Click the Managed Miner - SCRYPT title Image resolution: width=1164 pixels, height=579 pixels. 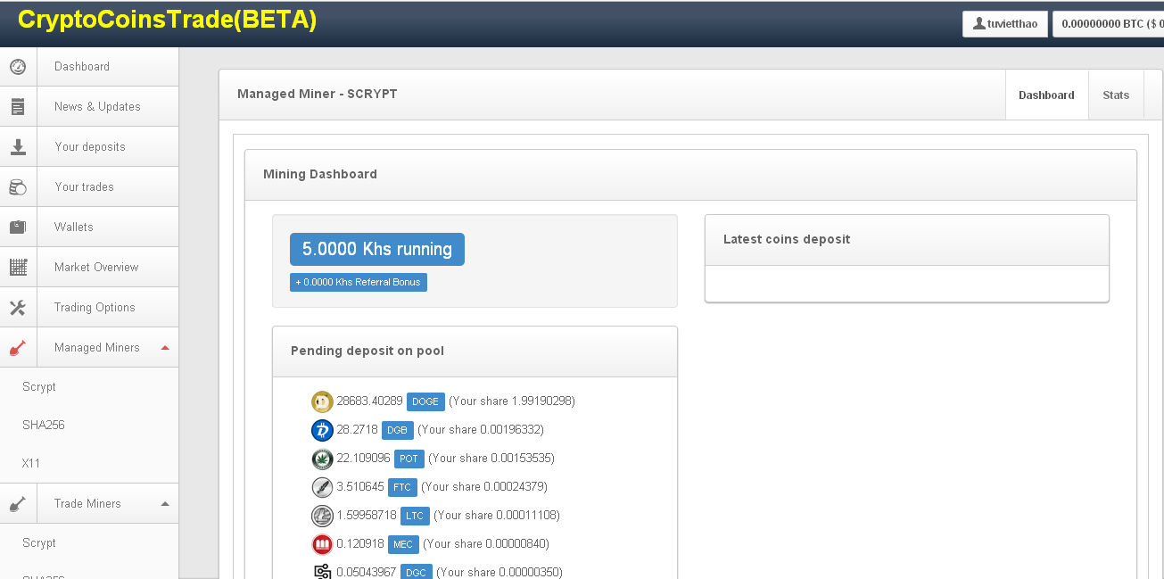click(x=318, y=94)
